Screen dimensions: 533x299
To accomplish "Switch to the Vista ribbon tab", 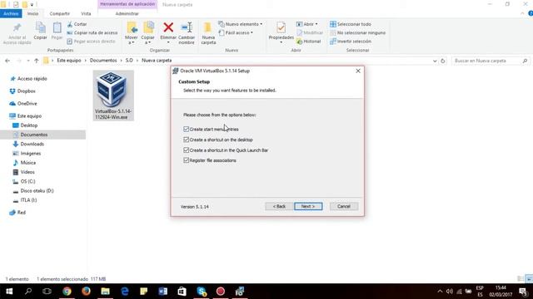I will (x=86, y=13).
